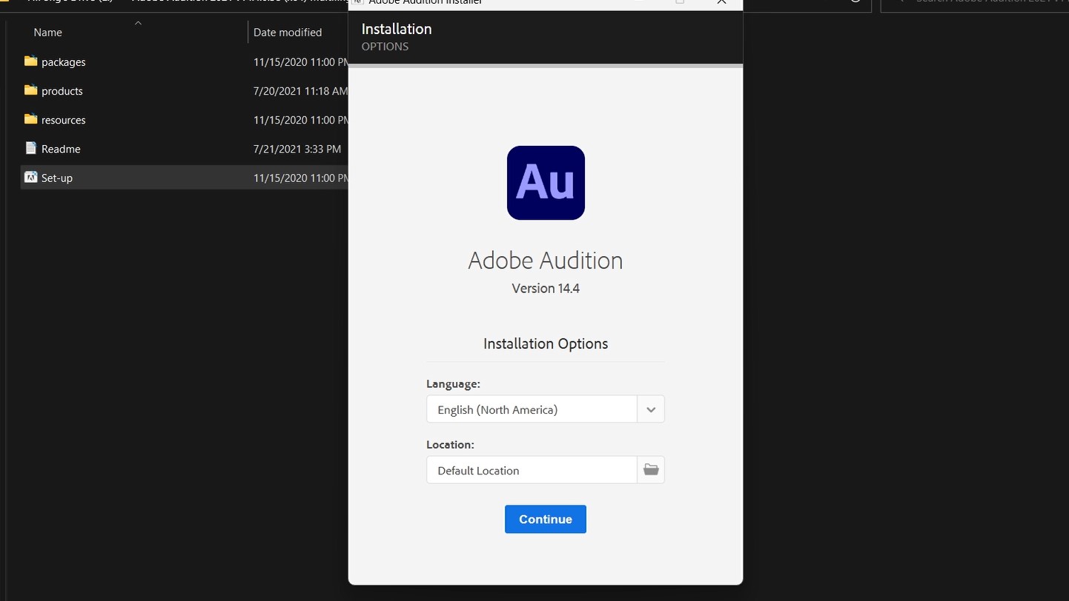The width and height of the screenshot is (1069, 601).
Task: Click the English (North America) language field
Action: (x=532, y=409)
